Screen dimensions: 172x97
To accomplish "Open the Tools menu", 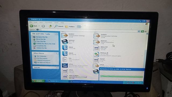I will point(56,23).
